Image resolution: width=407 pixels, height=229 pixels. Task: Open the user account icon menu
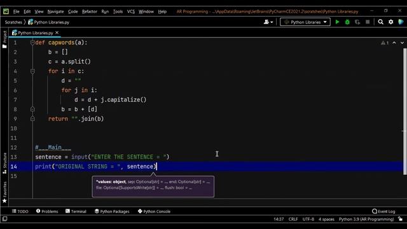click(268, 22)
